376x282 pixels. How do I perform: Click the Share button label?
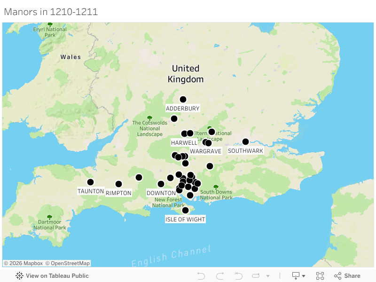click(x=352, y=276)
